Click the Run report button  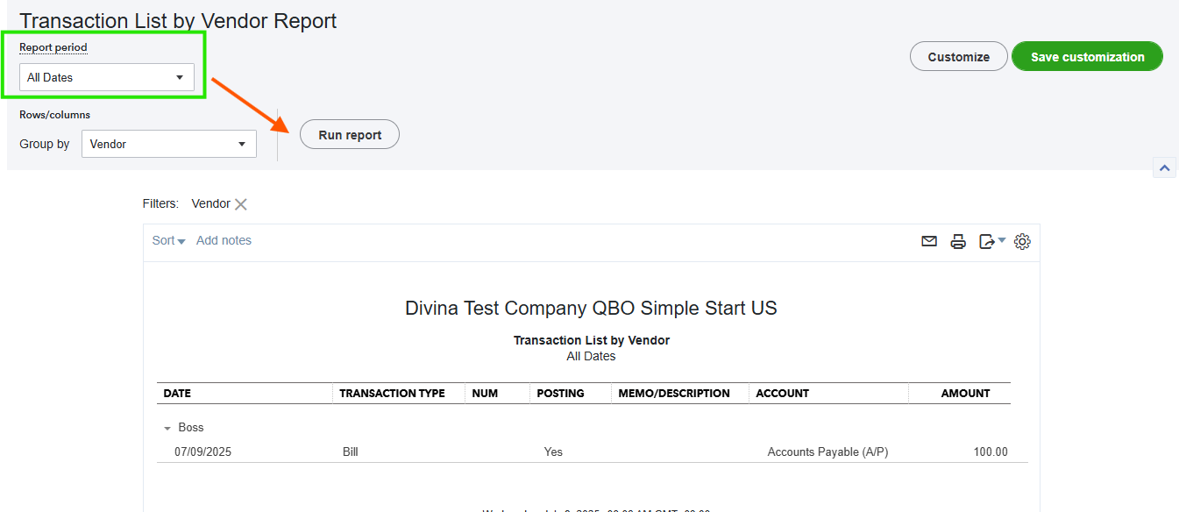350,135
